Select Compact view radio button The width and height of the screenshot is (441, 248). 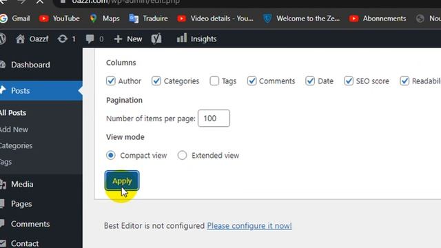pos(111,155)
